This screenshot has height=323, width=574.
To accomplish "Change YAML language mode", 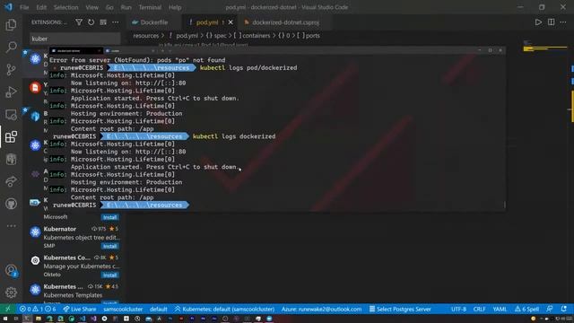I will tap(500, 309).
